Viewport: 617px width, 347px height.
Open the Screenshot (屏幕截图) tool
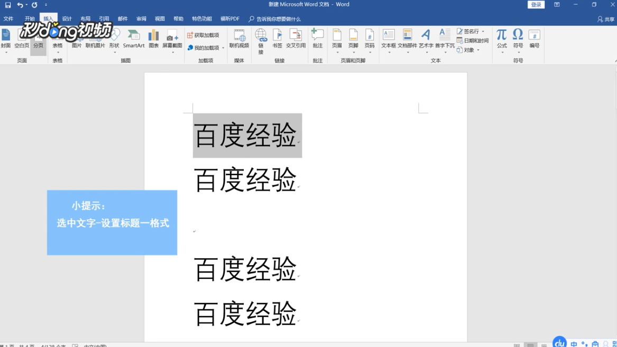(172, 39)
